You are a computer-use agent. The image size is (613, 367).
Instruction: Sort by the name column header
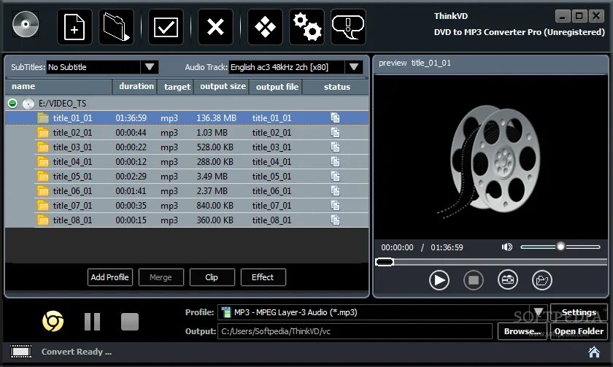coord(58,86)
